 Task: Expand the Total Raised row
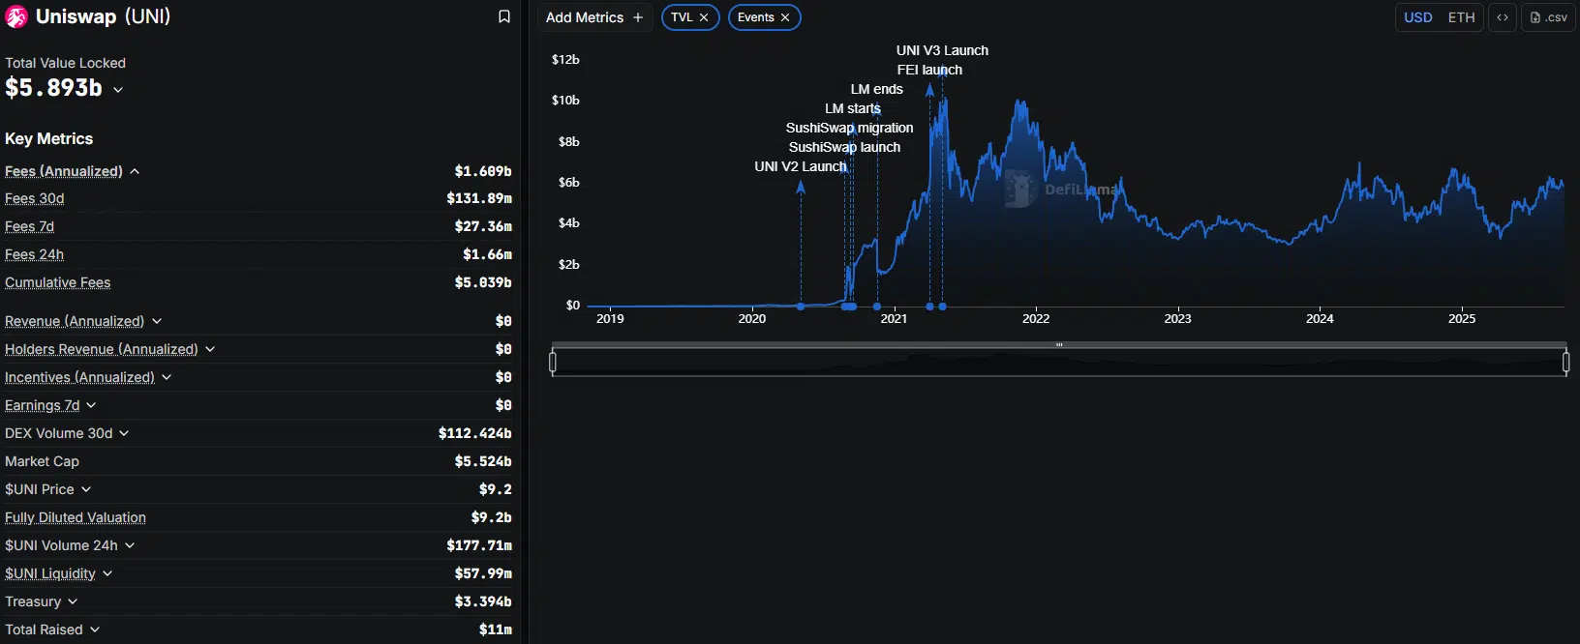pos(95,629)
